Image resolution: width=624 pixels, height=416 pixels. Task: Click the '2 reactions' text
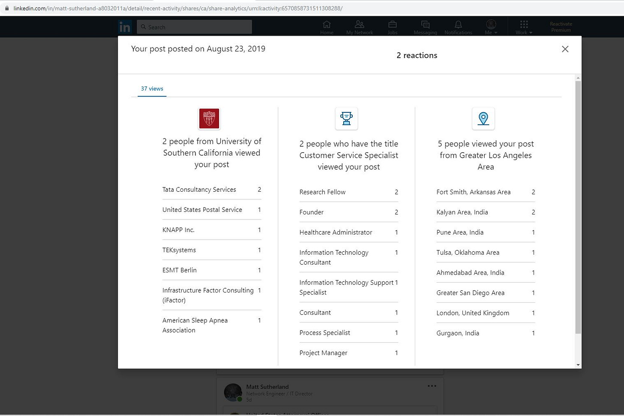417,55
